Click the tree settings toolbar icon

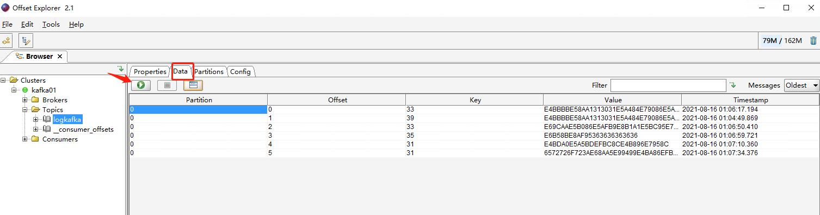(26, 41)
